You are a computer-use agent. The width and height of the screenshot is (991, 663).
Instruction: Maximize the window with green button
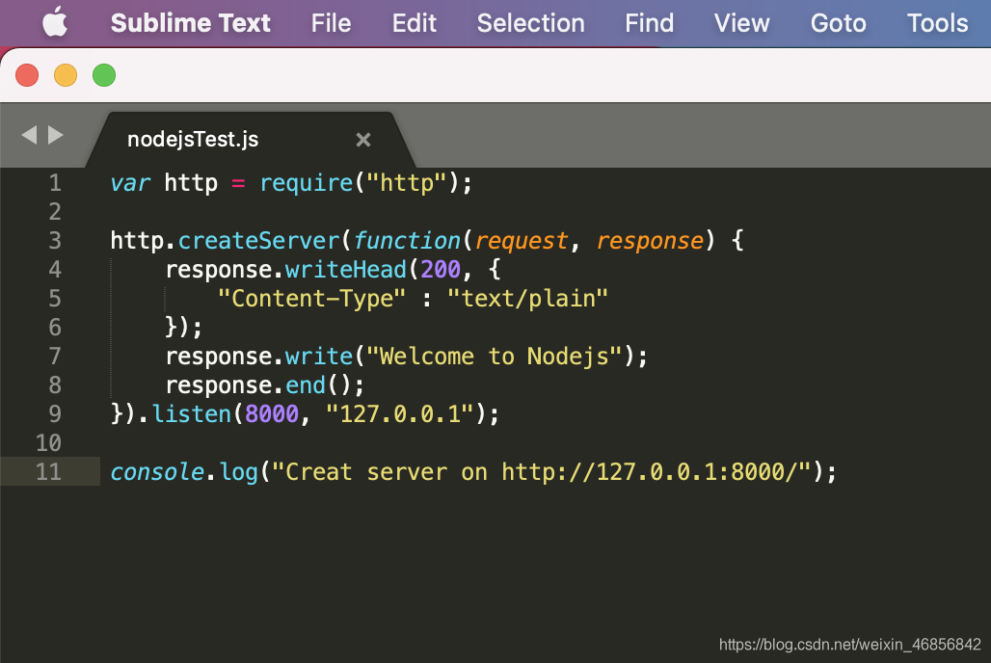click(x=104, y=75)
